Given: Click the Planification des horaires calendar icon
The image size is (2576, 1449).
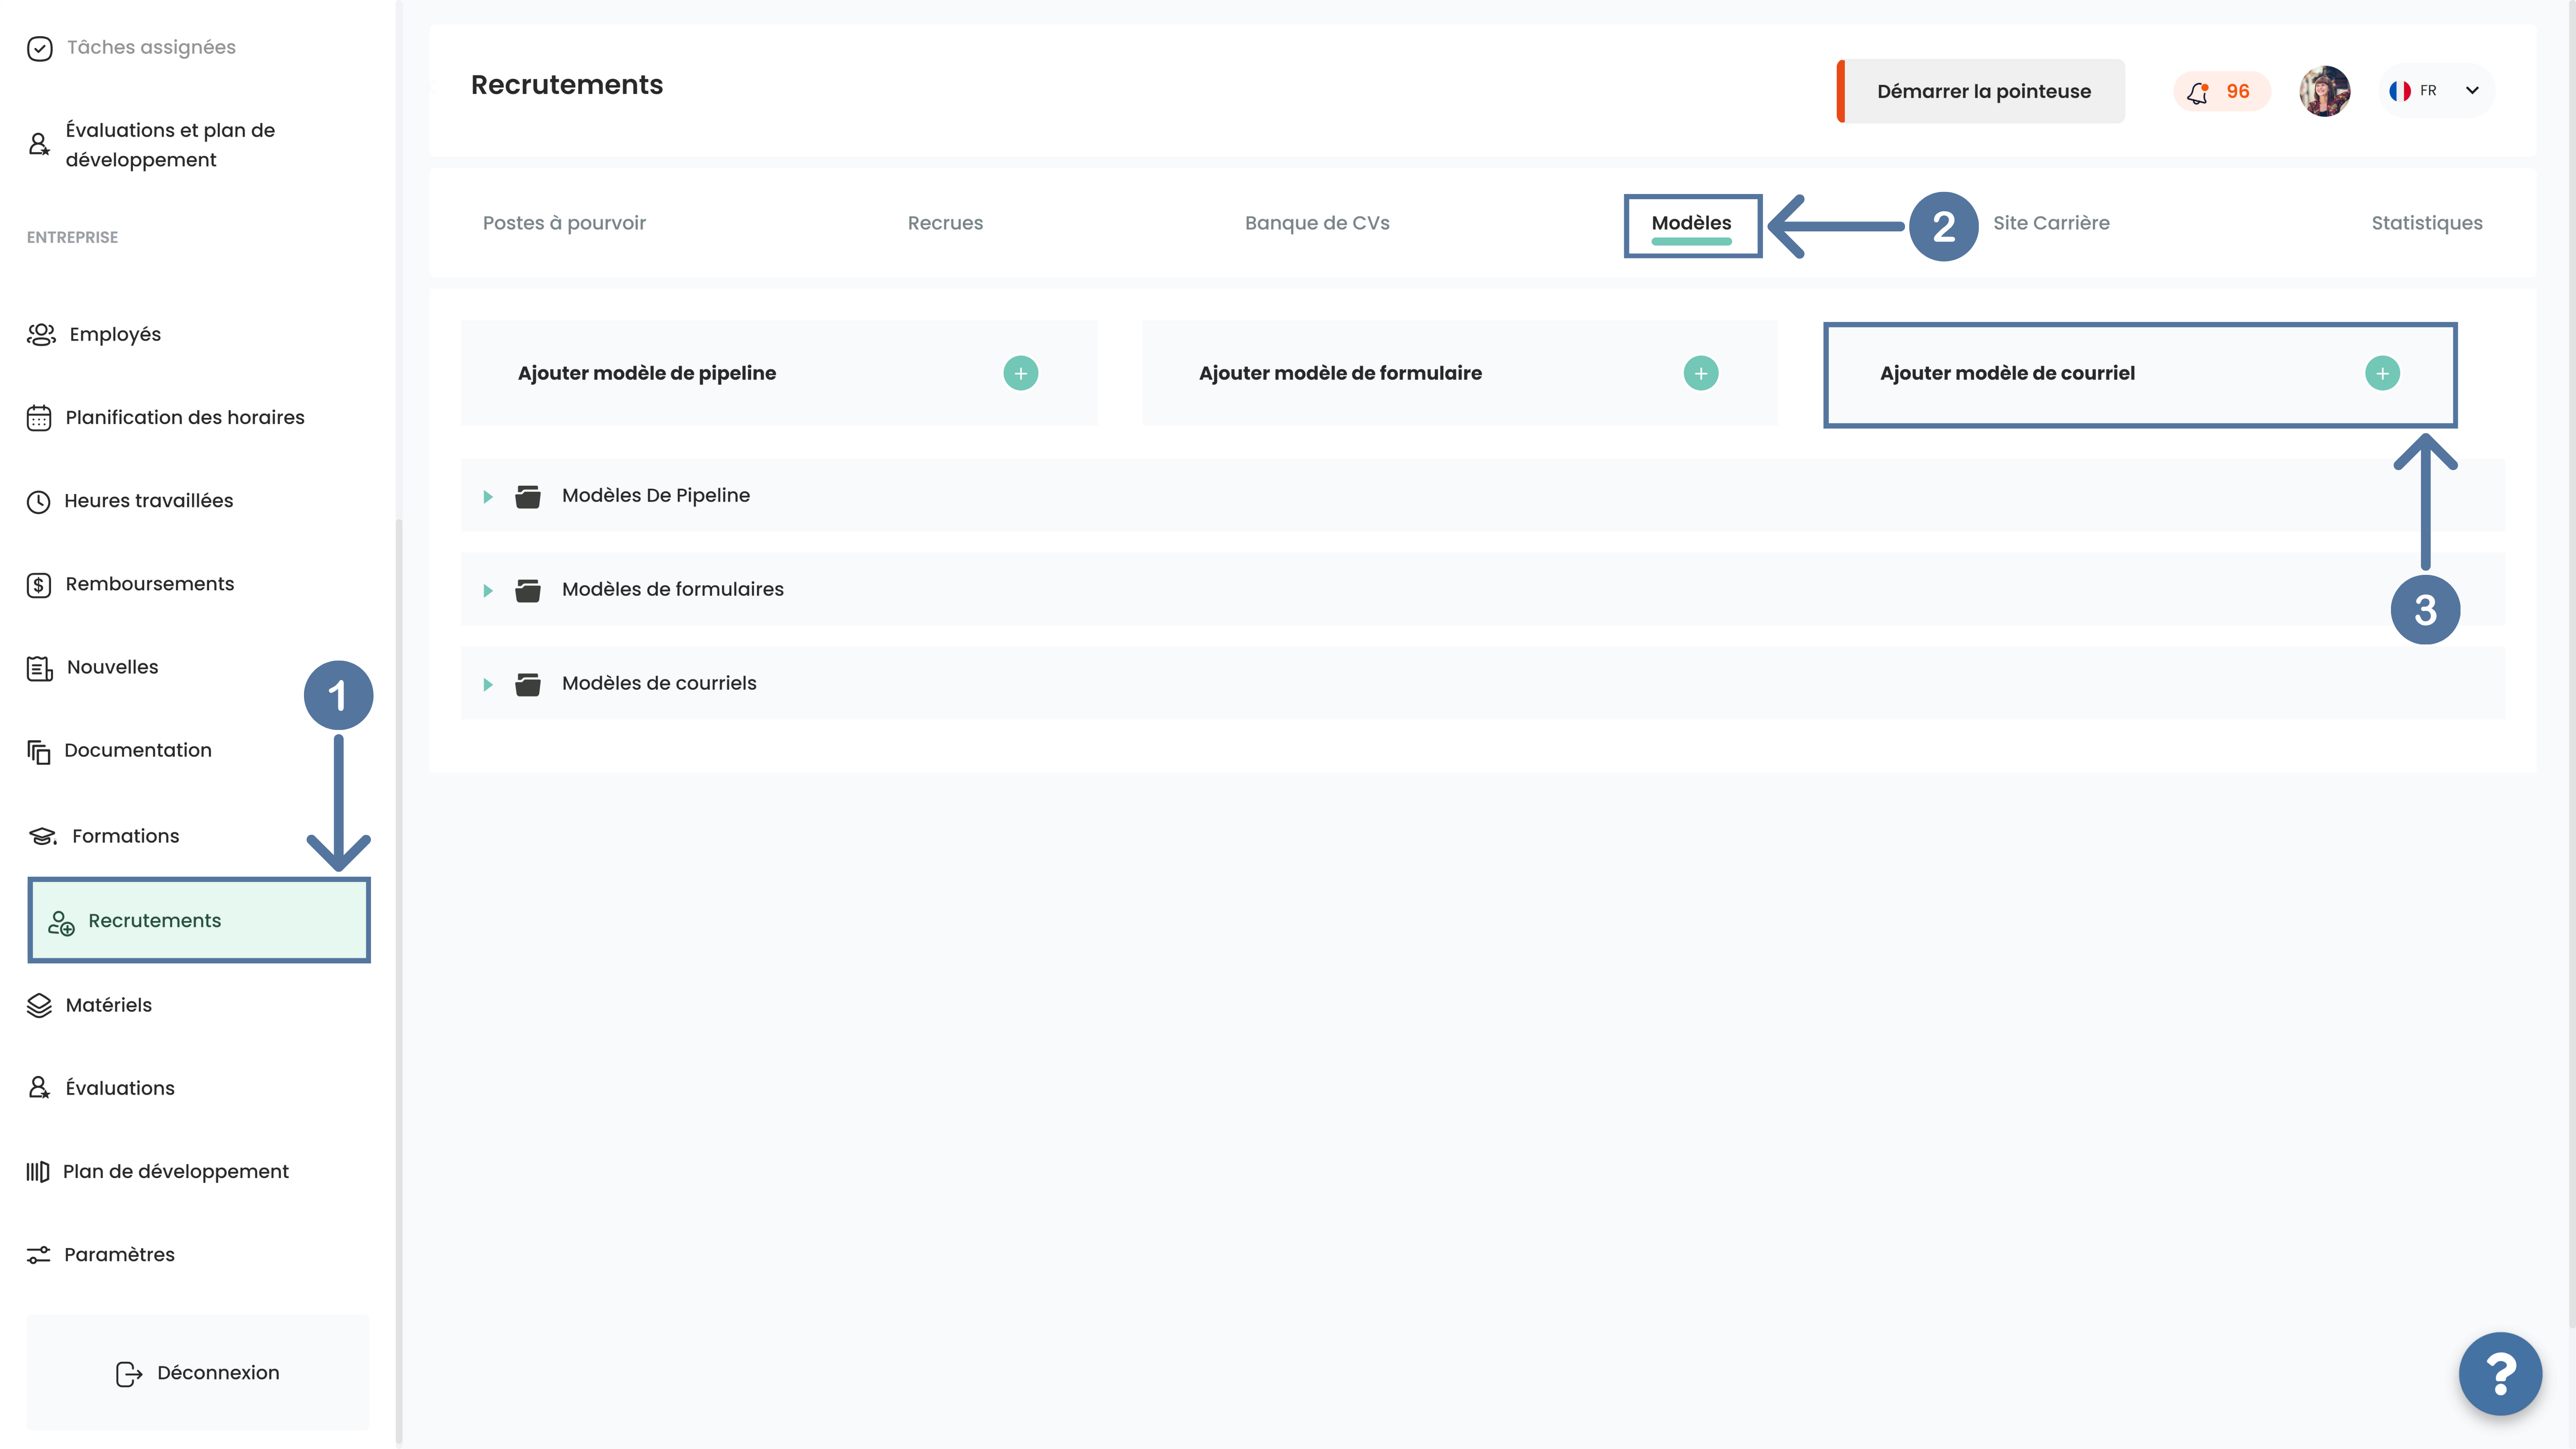Looking at the screenshot, I should pos(39,418).
